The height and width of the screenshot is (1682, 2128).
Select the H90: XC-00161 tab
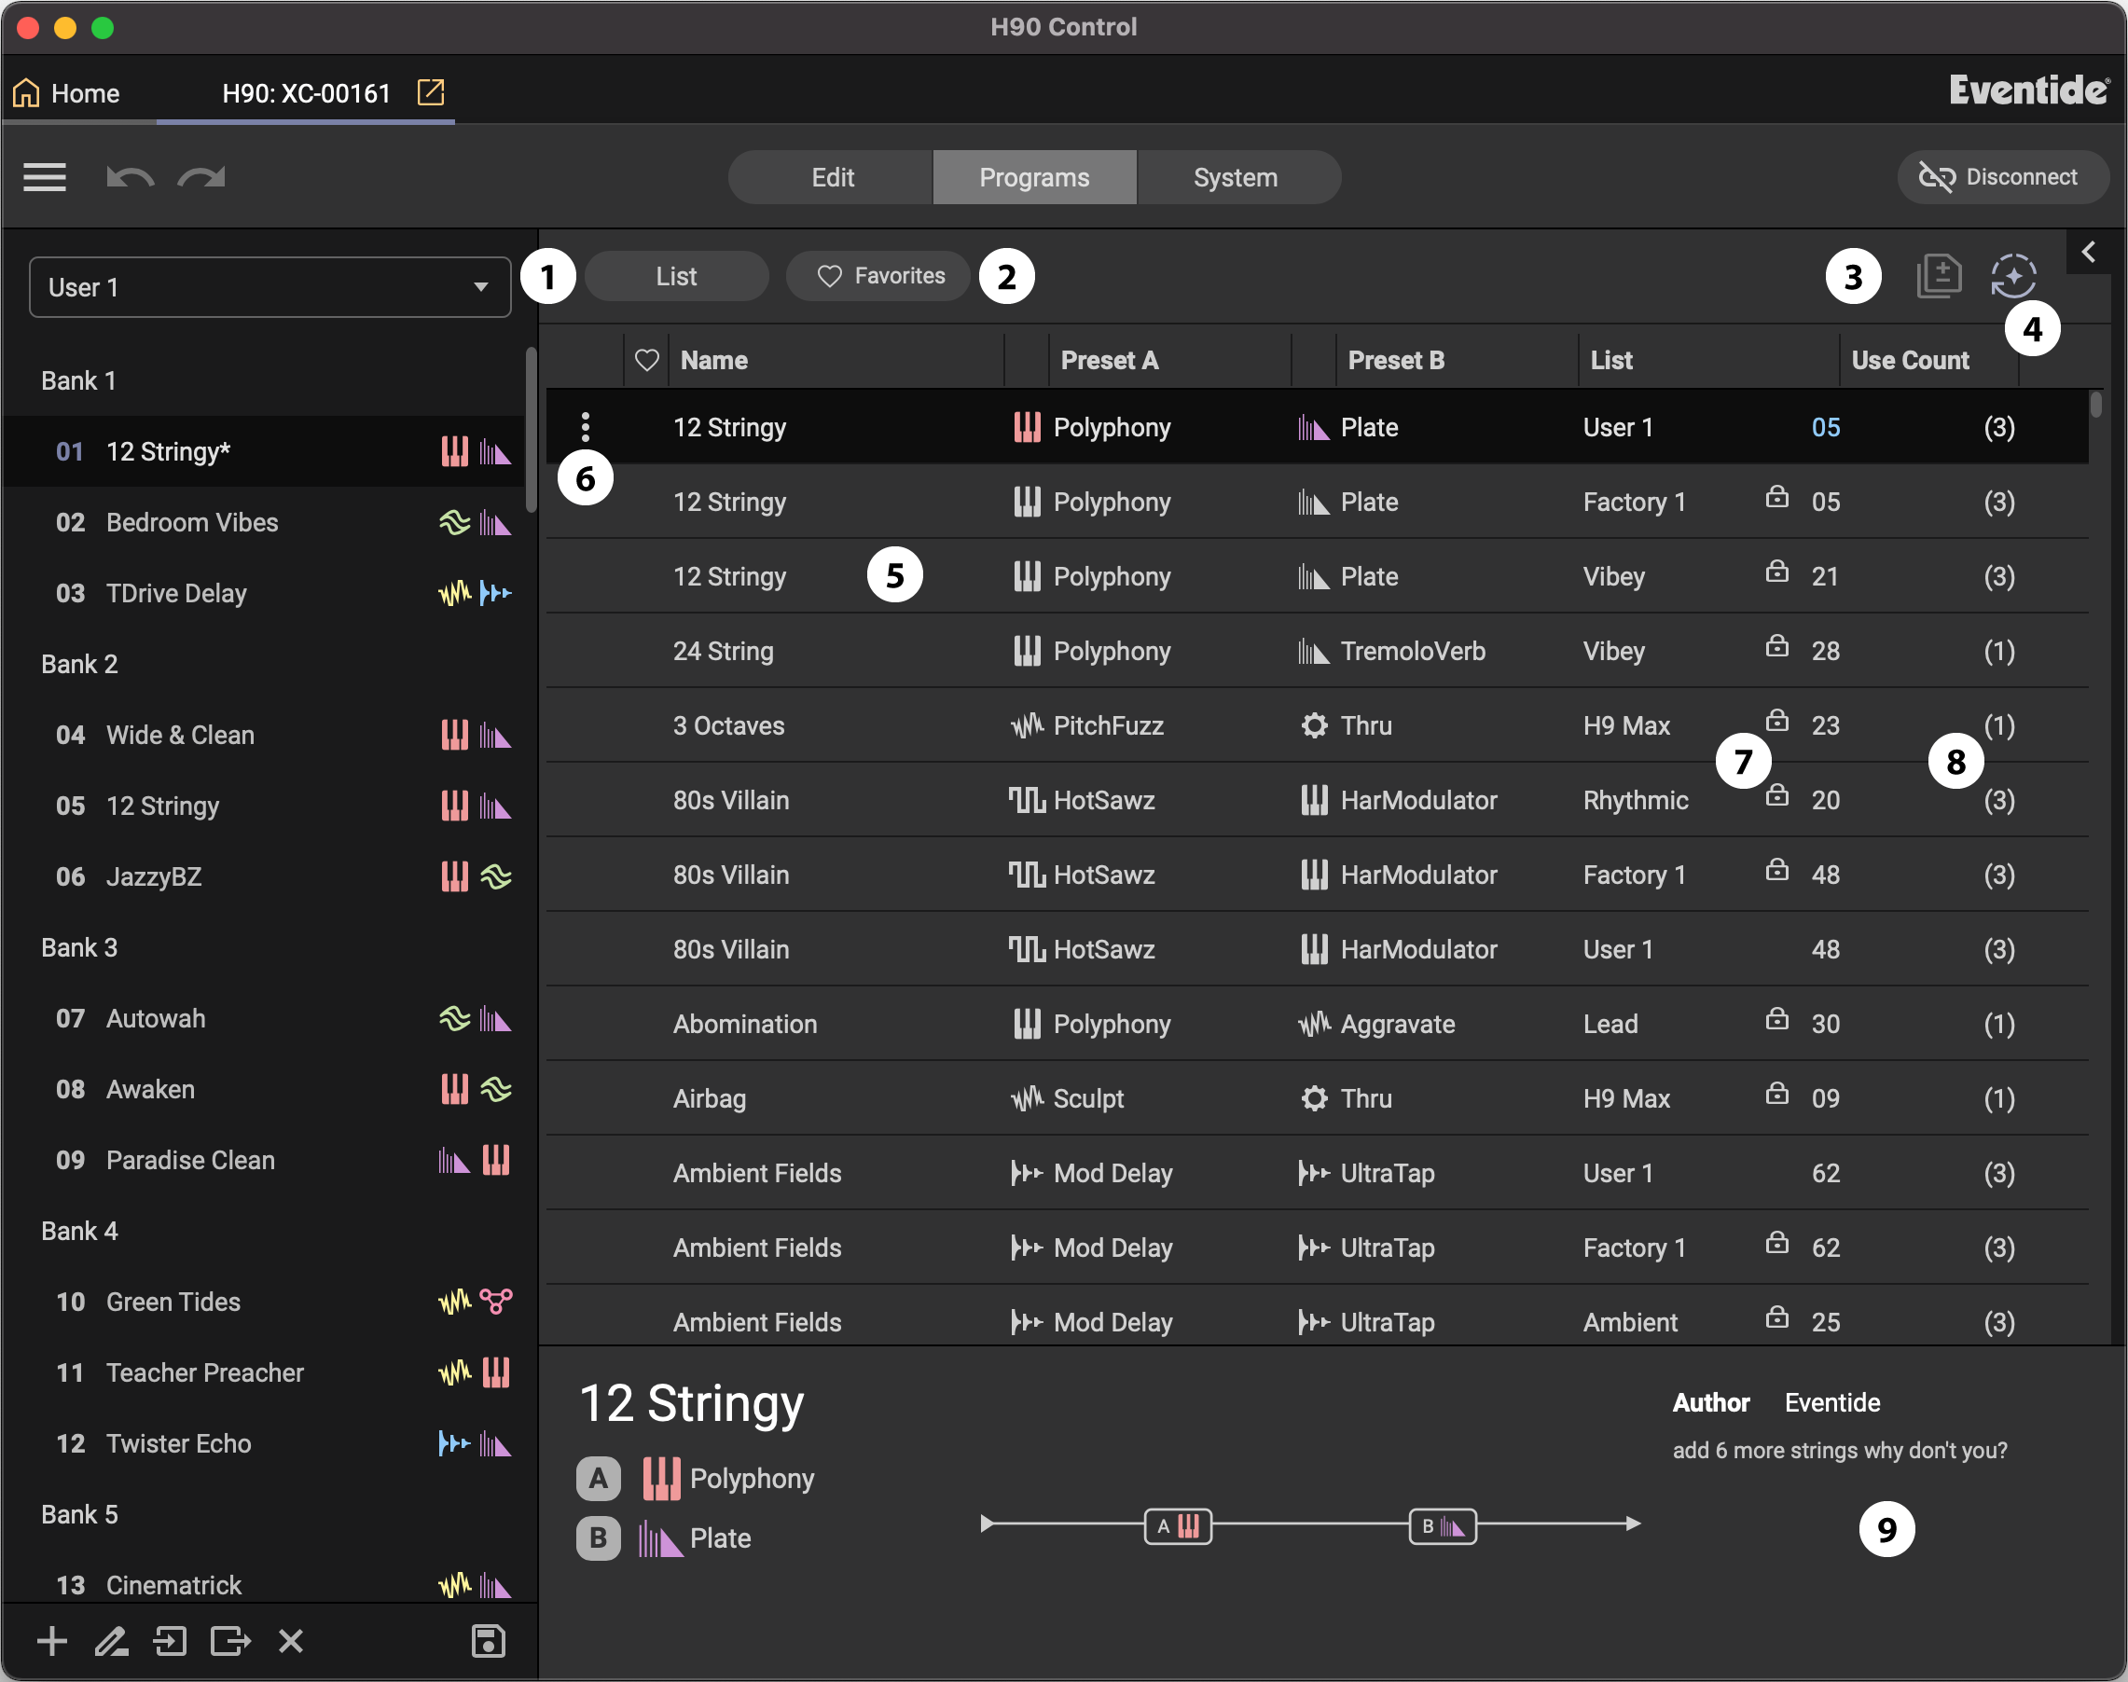pos(306,93)
